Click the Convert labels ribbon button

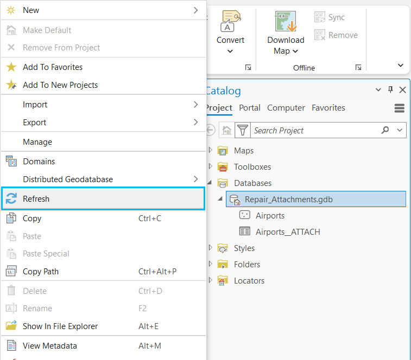pyautogui.click(x=230, y=27)
